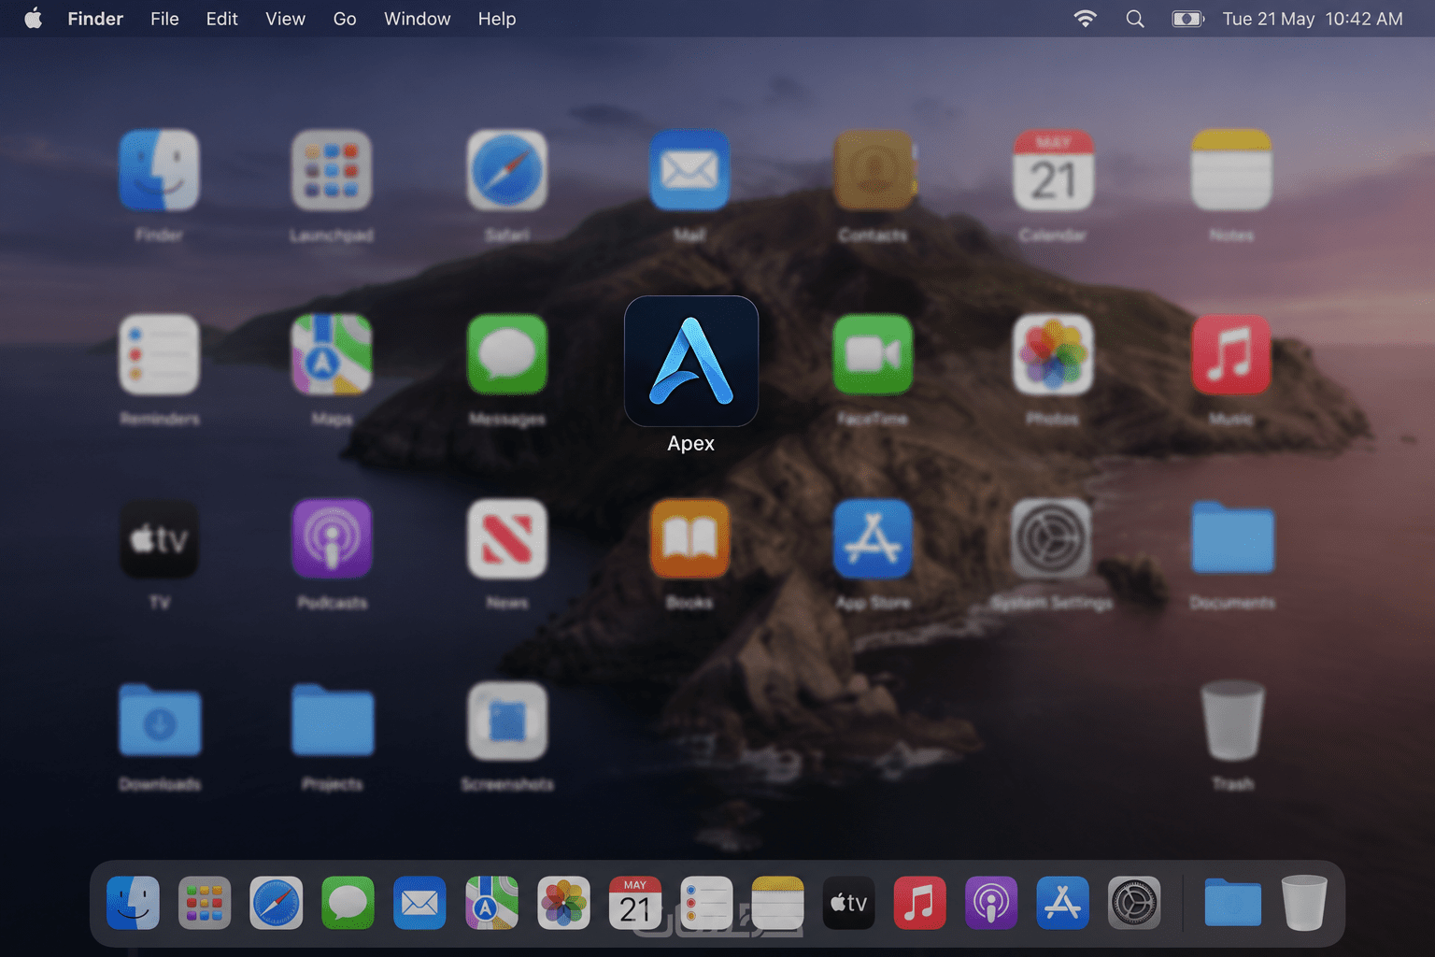
Task: Open the Downloads folder icon
Action: click(160, 720)
